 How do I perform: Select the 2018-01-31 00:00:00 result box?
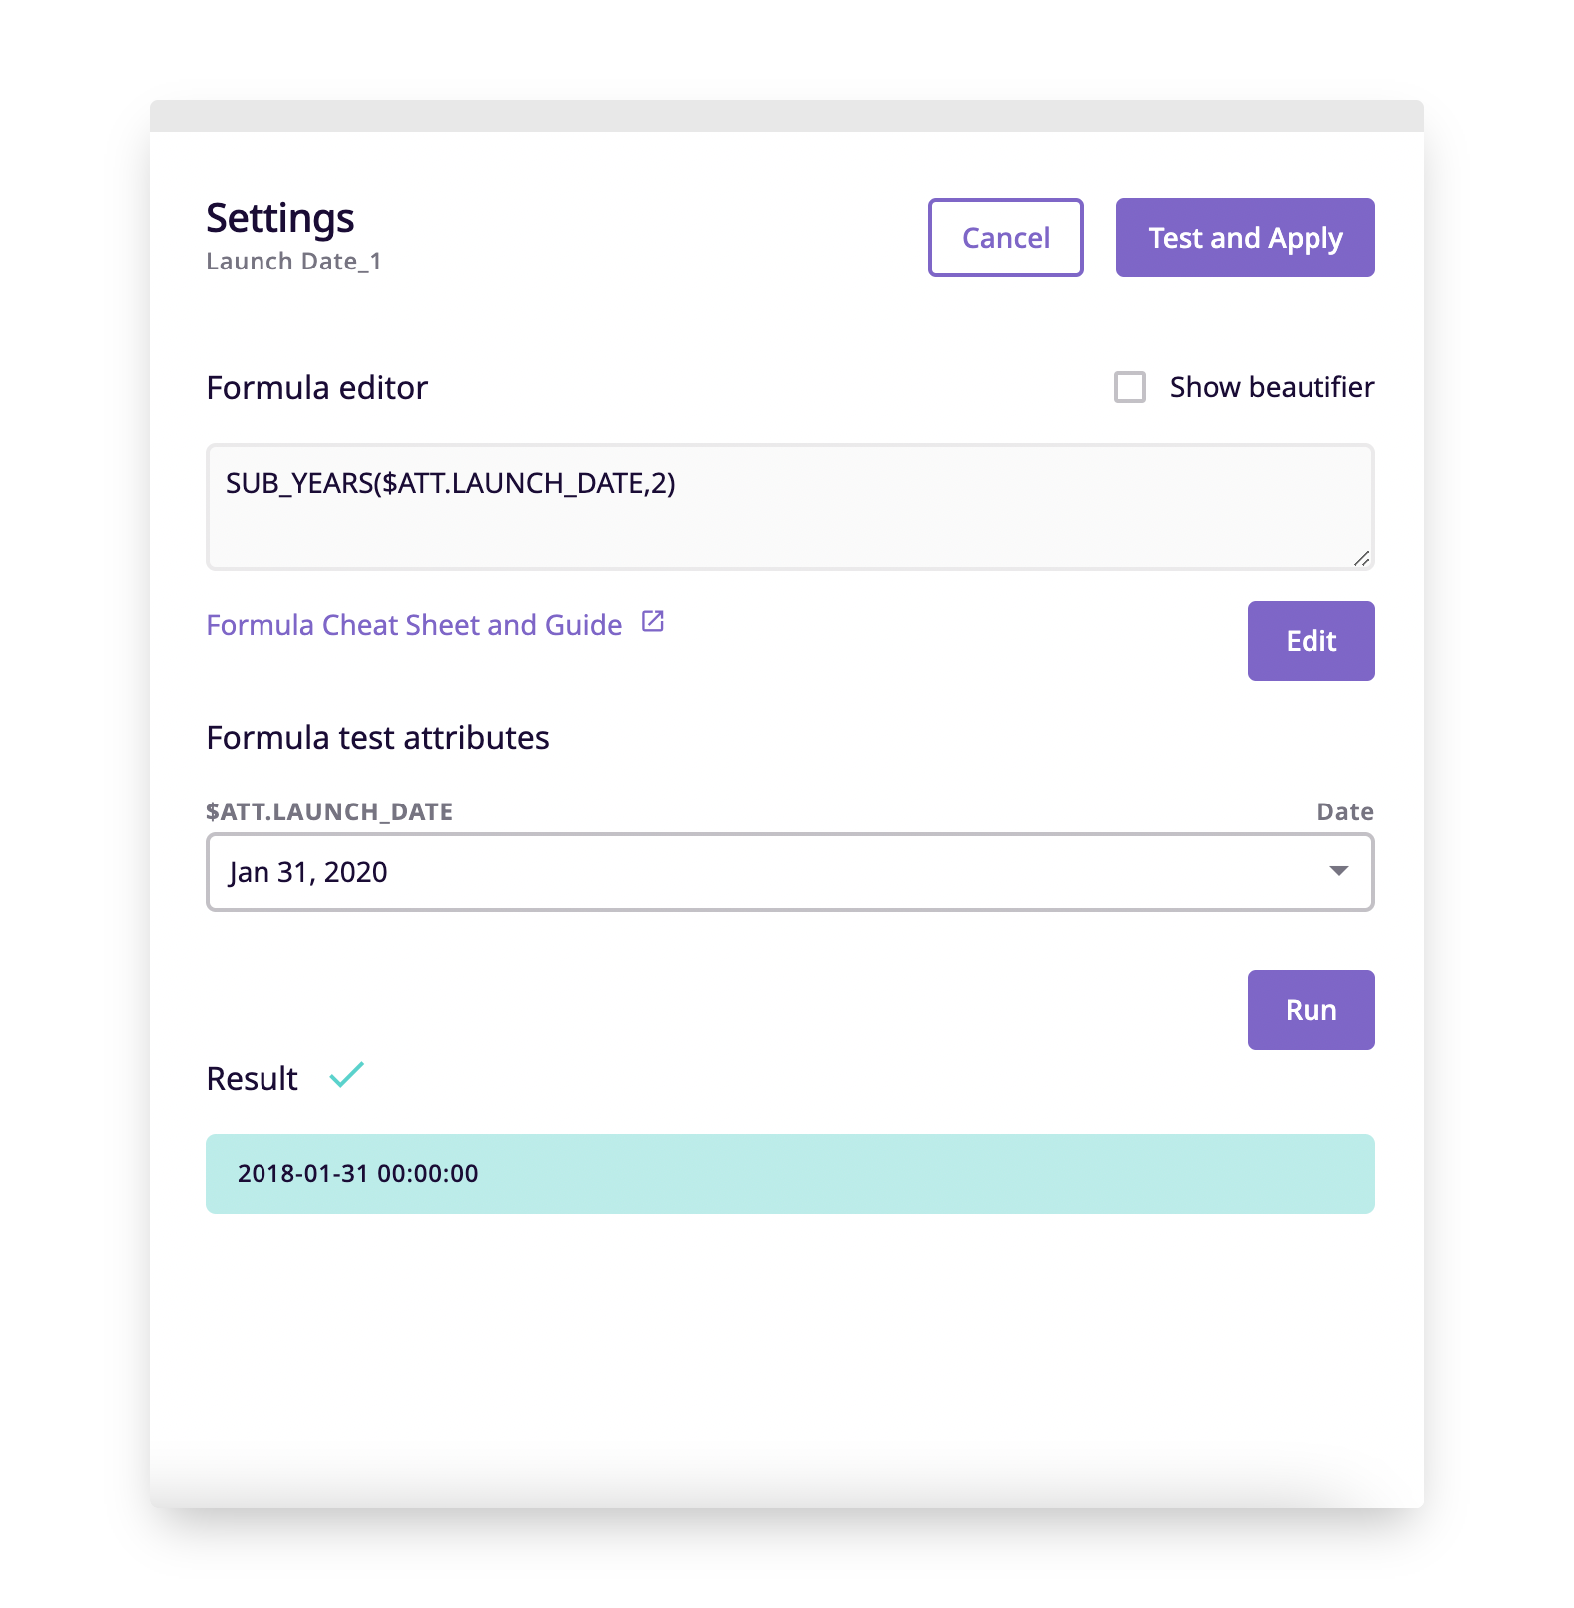coord(790,1174)
